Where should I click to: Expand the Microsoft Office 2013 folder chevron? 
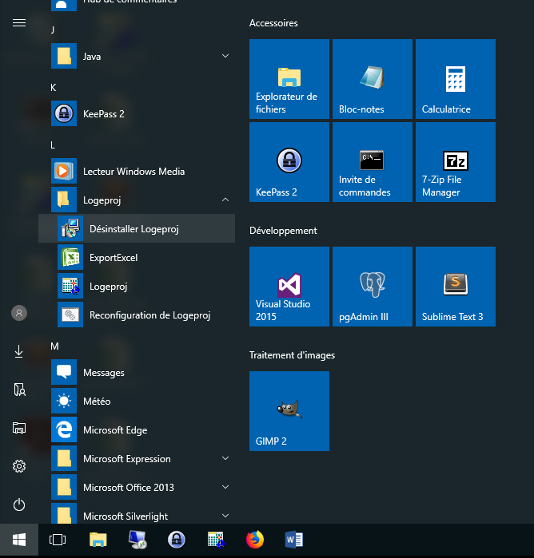pos(225,487)
